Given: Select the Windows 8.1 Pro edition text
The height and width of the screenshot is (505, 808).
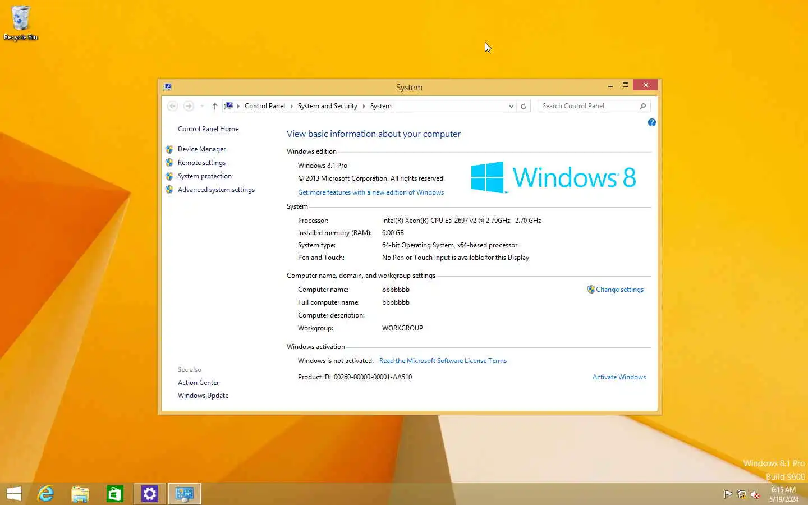Looking at the screenshot, I should [x=323, y=166].
